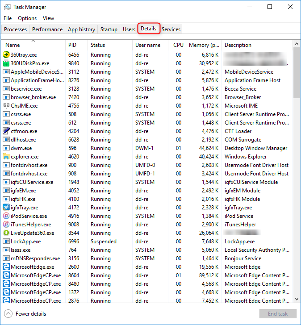
Task: Open the View menu
Action: coord(48,18)
